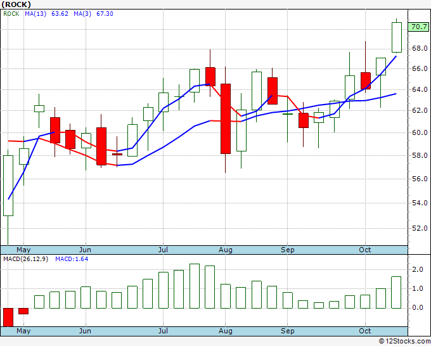
Task: Click the 12Stocks.com copyright link
Action: coord(404,342)
